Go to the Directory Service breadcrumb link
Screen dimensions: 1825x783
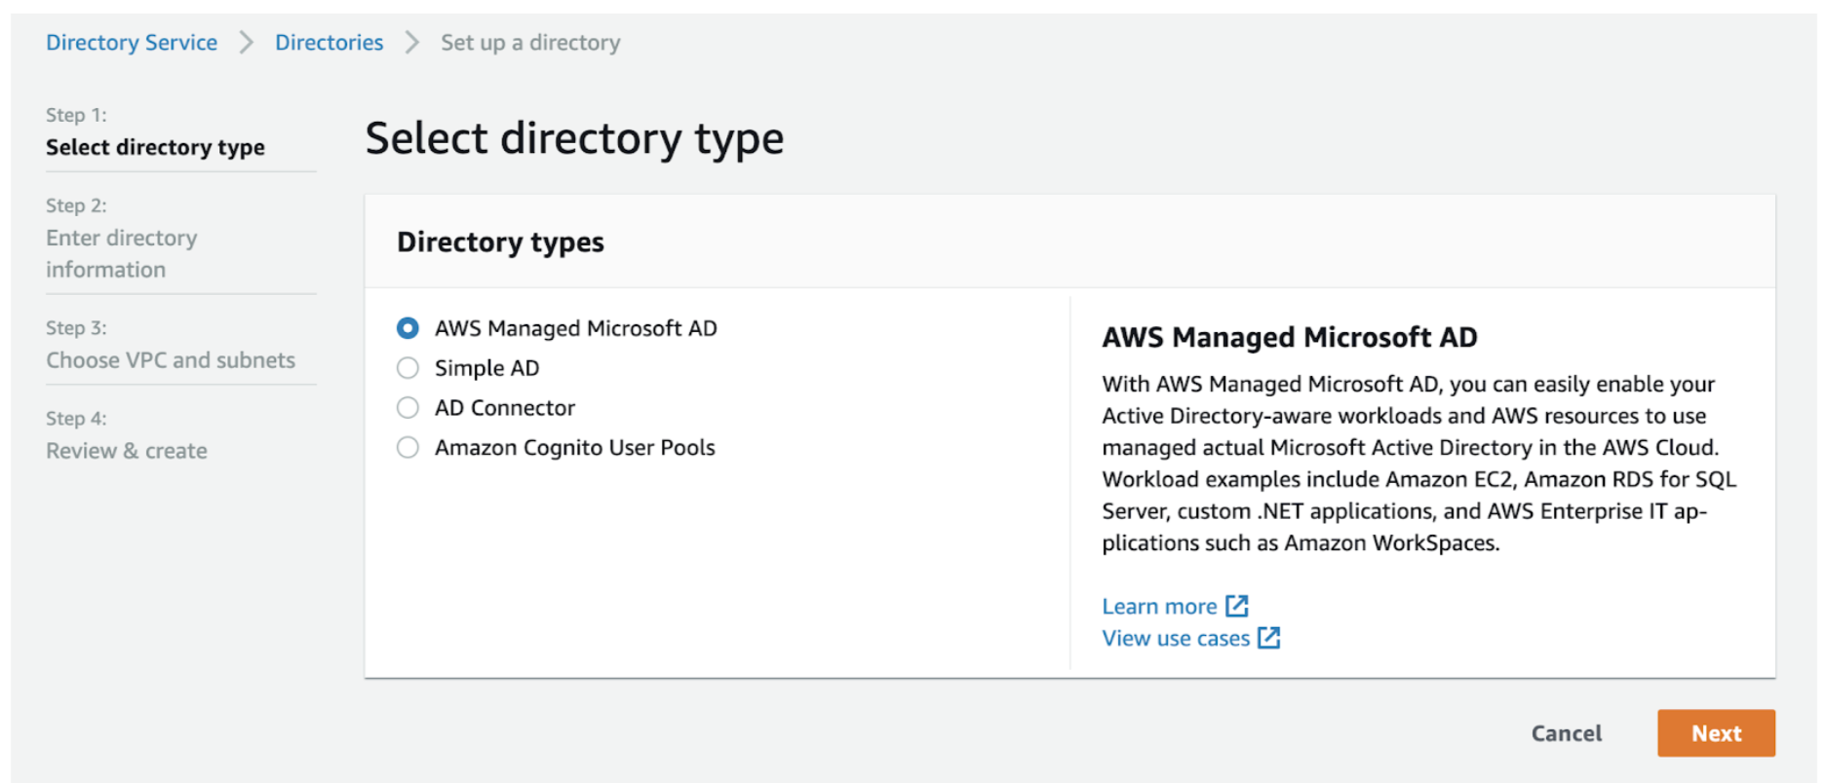(132, 43)
